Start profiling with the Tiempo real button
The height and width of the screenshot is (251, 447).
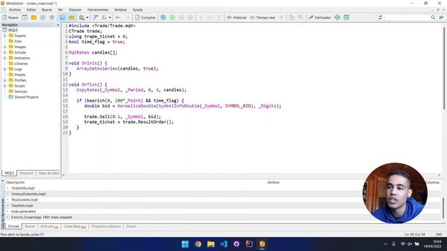[x=263, y=17]
